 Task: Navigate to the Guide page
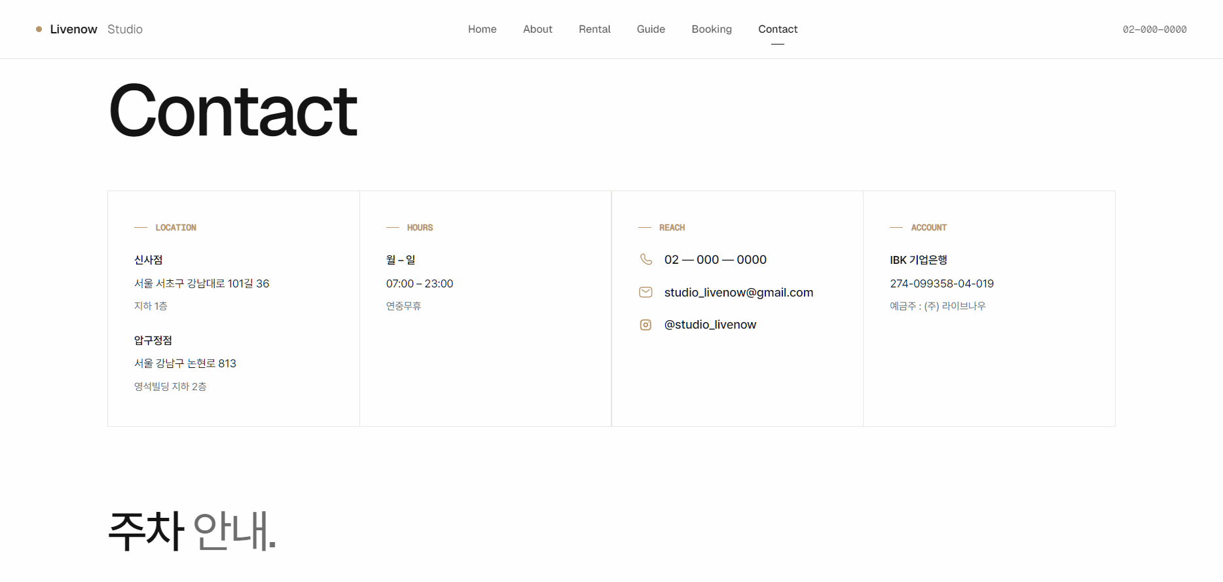pyautogui.click(x=651, y=29)
